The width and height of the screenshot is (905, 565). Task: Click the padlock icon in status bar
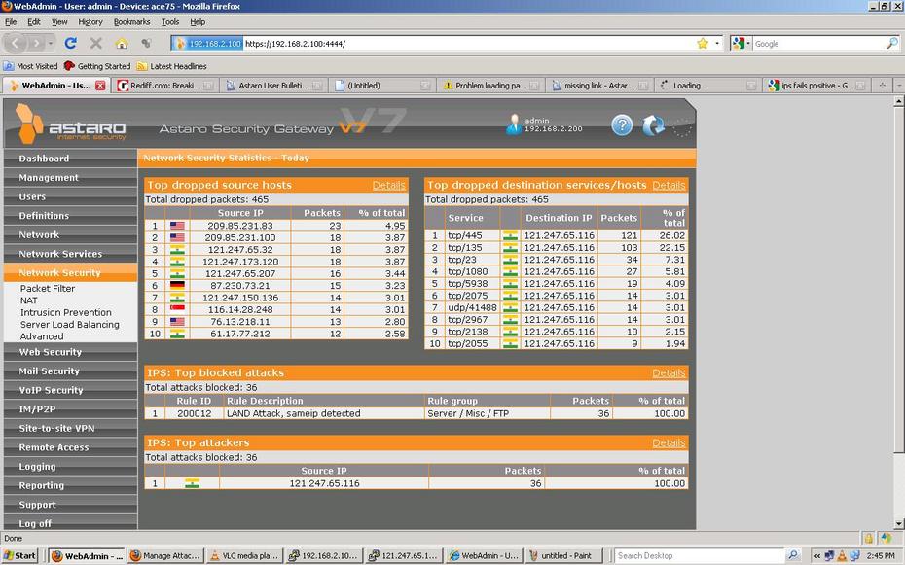pyautogui.click(x=868, y=538)
